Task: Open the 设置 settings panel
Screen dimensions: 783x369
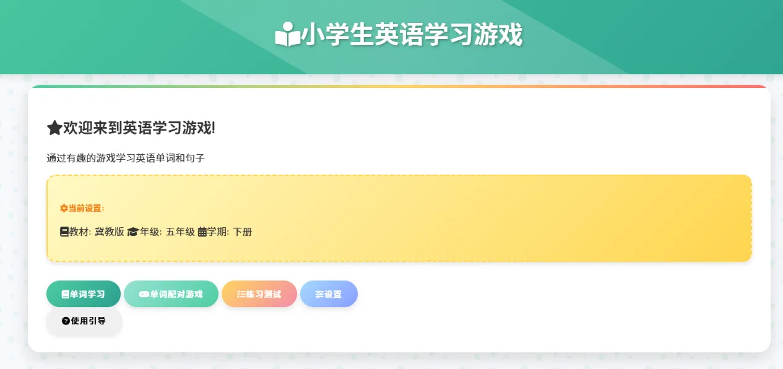Action: click(329, 294)
